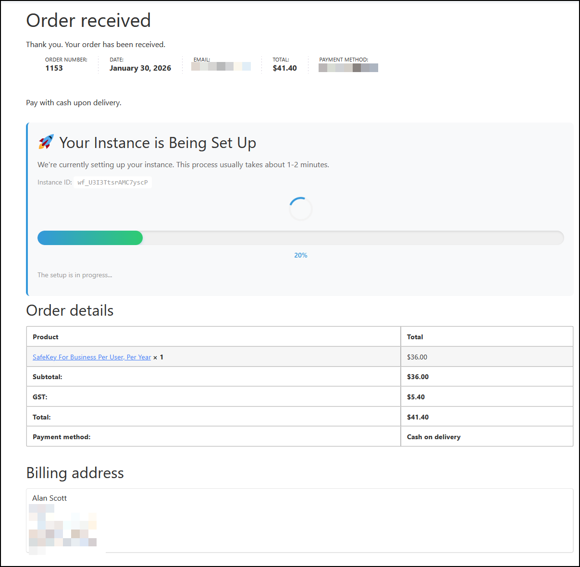
Task: Click the Total column header in the table
Action: [415, 337]
